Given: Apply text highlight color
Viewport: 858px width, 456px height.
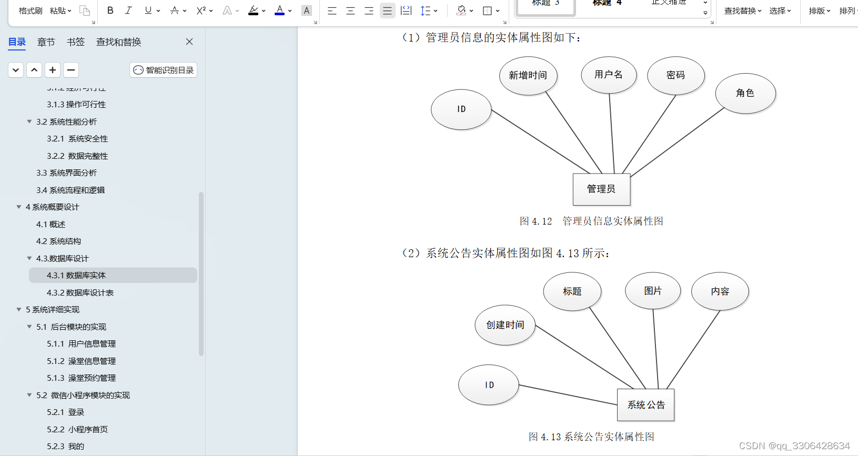Looking at the screenshot, I should pos(253,11).
